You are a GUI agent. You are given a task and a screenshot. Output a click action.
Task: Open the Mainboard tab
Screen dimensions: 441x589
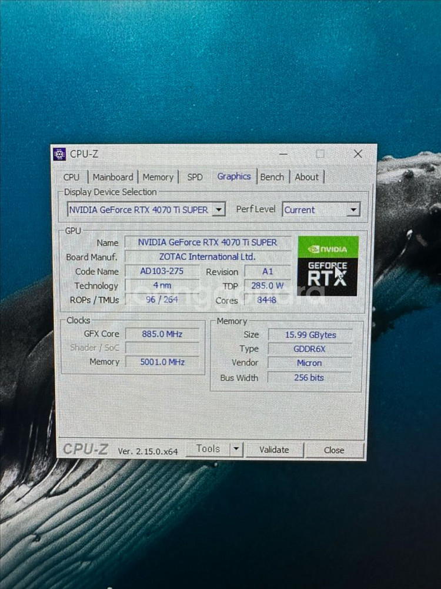[x=112, y=177]
